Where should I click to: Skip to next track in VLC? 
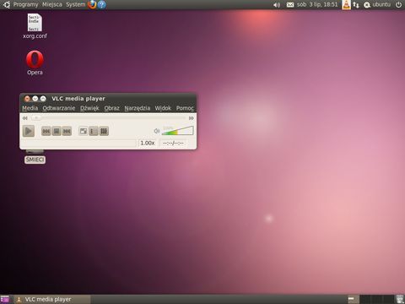pyautogui.click(x=67, y=131)
